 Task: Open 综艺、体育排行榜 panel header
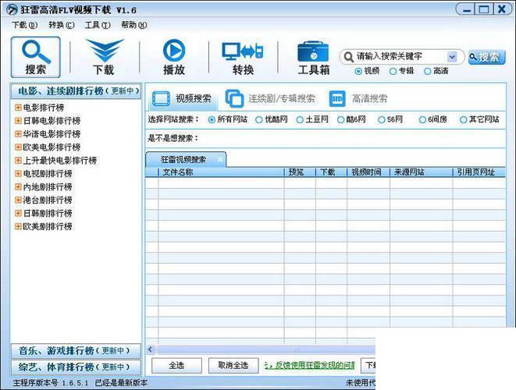(76, 367)
